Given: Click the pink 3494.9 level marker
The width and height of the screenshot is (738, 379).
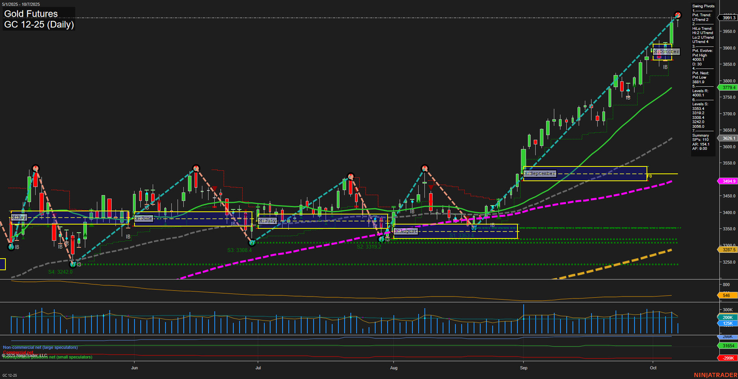Looking at the screenshot, I should [x=729, y=181].
